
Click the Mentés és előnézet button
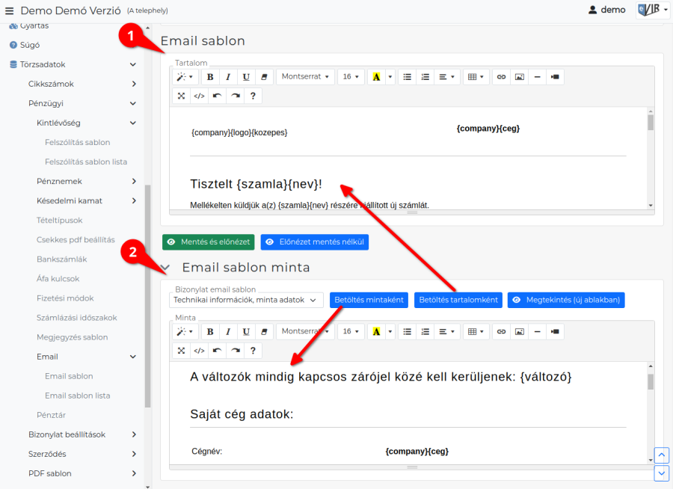[208, 242]
